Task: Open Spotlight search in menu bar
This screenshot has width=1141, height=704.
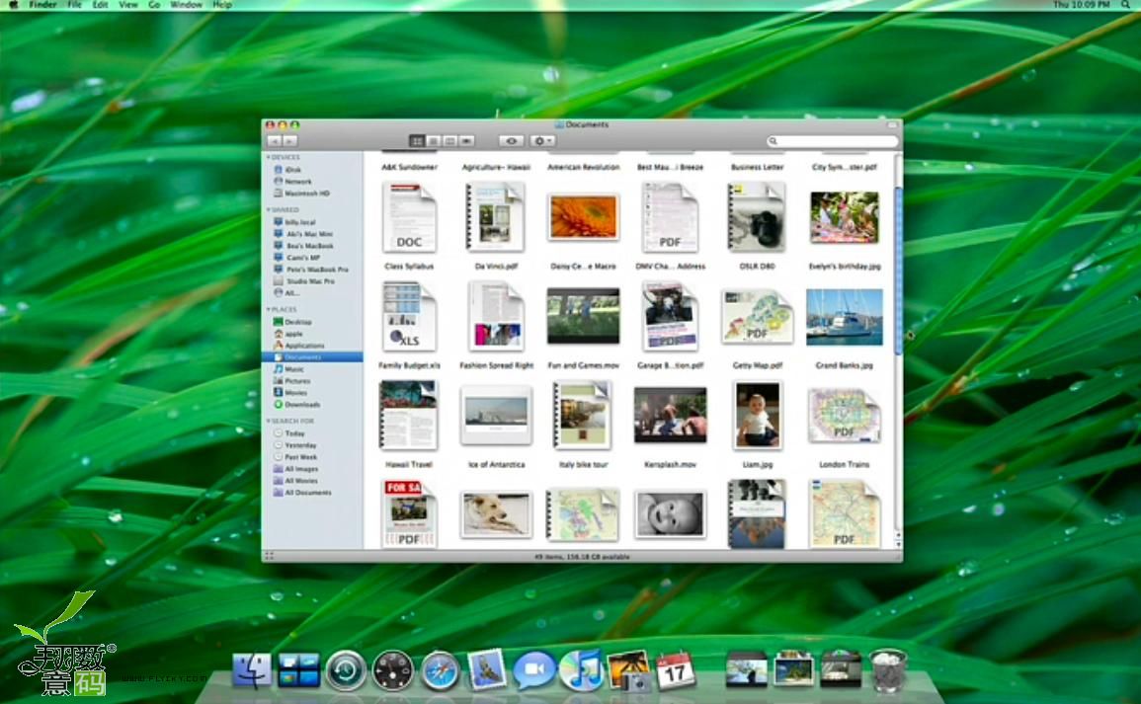Action: (1126, 4)
